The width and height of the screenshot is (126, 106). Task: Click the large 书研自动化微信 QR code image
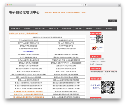103,87
